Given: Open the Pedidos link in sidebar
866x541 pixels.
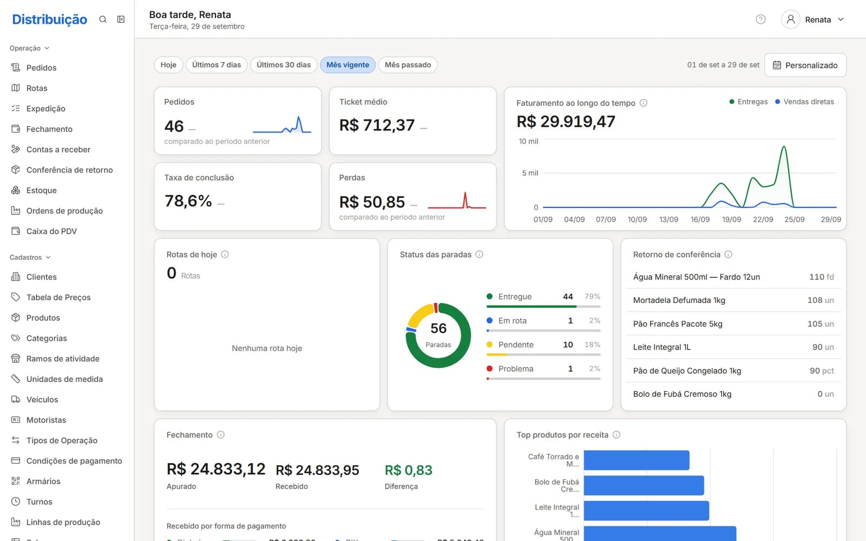Looking at the screenshot, I should click(x=42, y=68).
